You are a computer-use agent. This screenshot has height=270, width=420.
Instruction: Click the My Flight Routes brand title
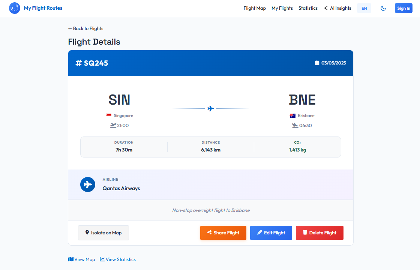coord(43,8)
